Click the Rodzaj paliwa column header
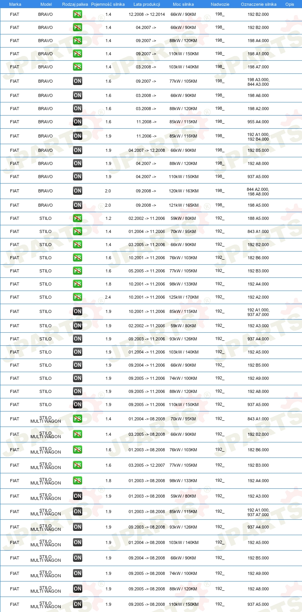Viewport: 302px width, 612px height. [x=75, y=4]
